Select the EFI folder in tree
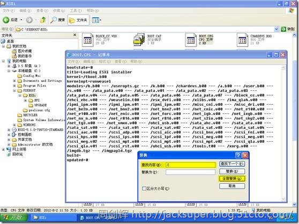 click(34, 101)
